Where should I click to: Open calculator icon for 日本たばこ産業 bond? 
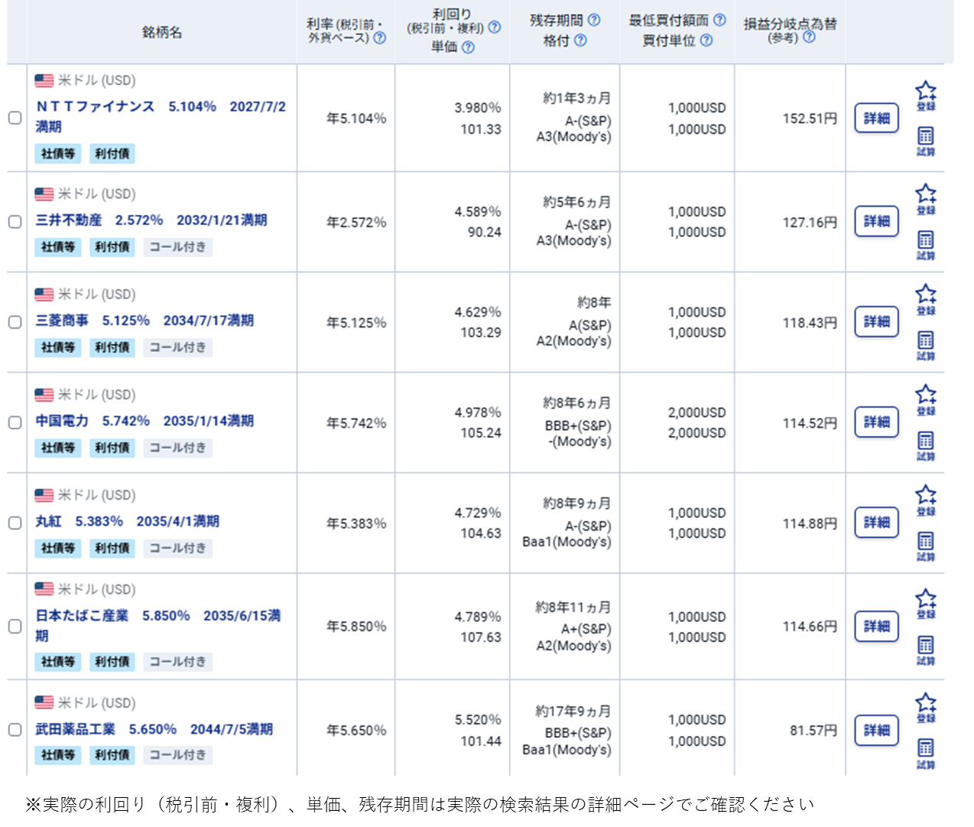[925, 646]
